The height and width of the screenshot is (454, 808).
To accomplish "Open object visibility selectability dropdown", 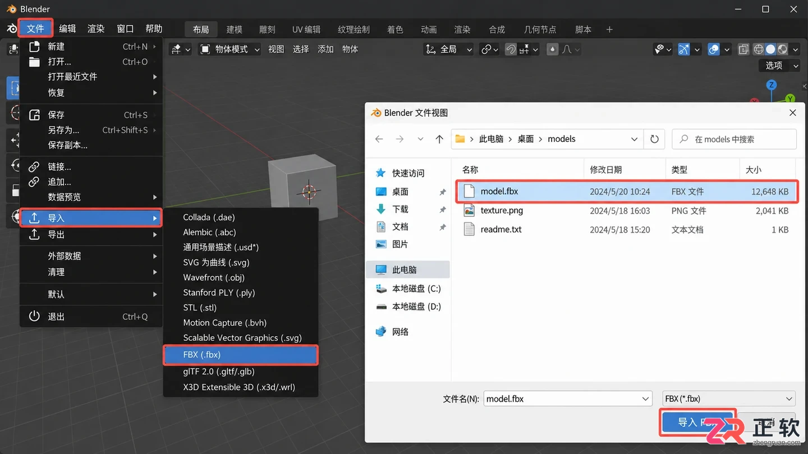I will (662, 49).
